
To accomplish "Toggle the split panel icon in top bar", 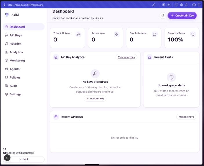I will [x=199, y=5].
